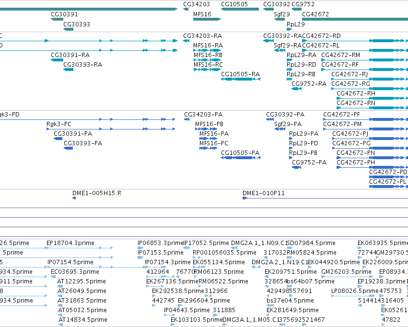
Task: Click the CG34203 gene label
Action: click(x=197, y=4)
